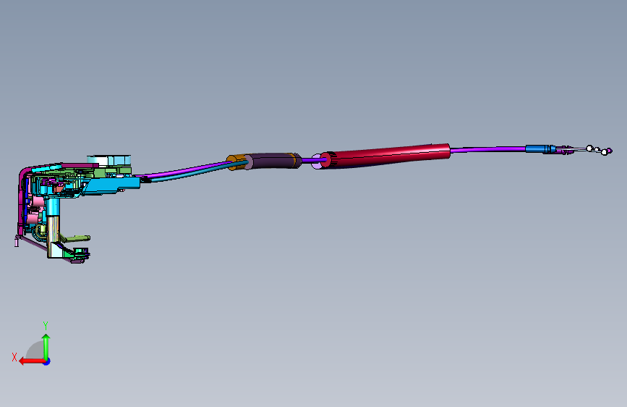Select the long red cylindrical cable sleeve
The image size is (627, 407).
[386, 156]
